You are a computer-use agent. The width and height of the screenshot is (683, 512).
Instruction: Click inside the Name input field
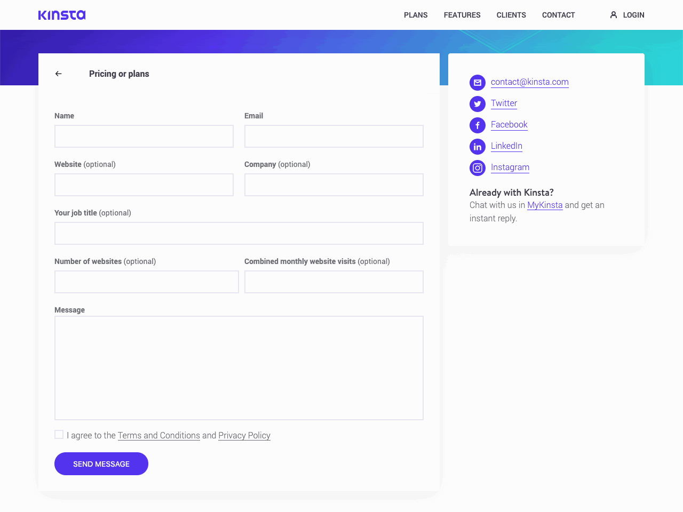(144, 136)
